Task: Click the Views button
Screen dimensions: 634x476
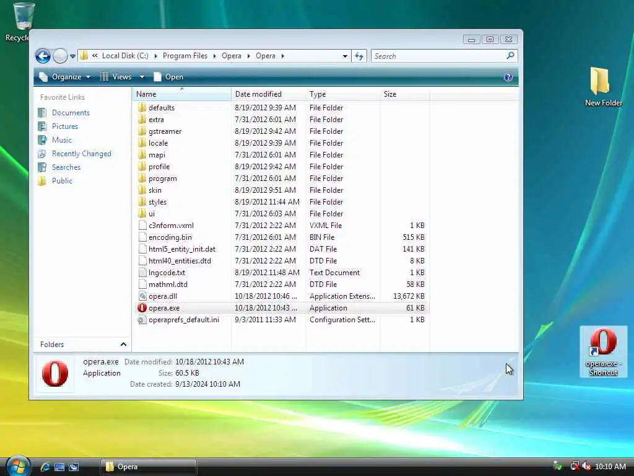Action: coord(116,77)
